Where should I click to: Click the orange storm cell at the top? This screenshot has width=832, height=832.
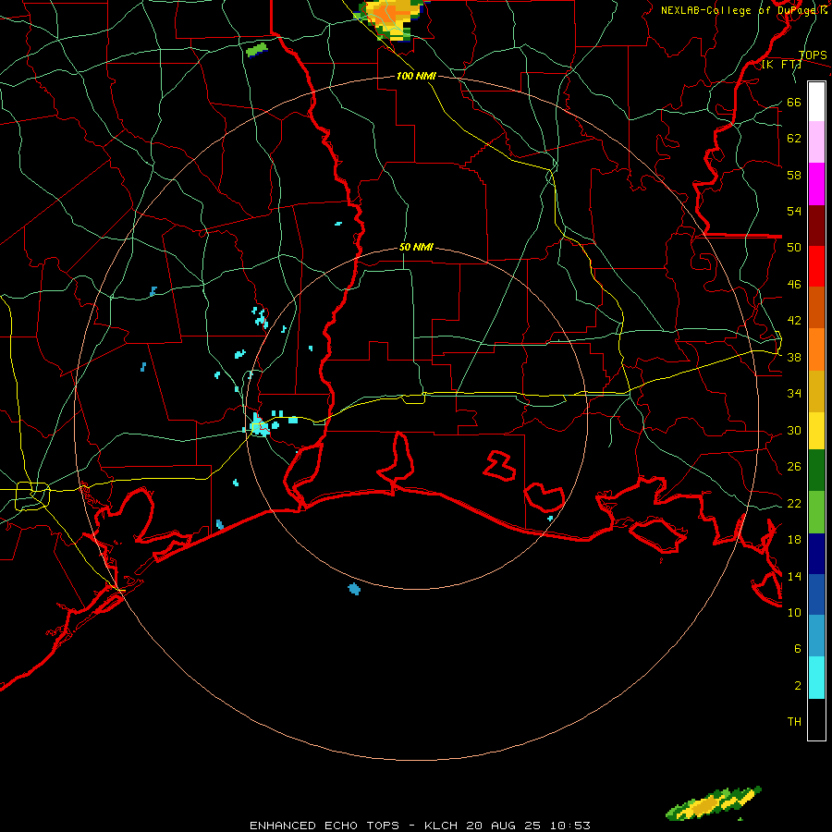pos(392,18)
